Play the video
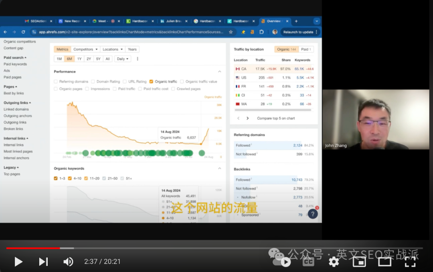 pos(18,262)
